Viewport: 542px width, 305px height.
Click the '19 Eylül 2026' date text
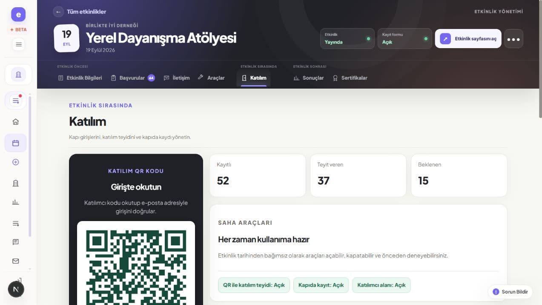pyautogui.click(x=100, y=50)
